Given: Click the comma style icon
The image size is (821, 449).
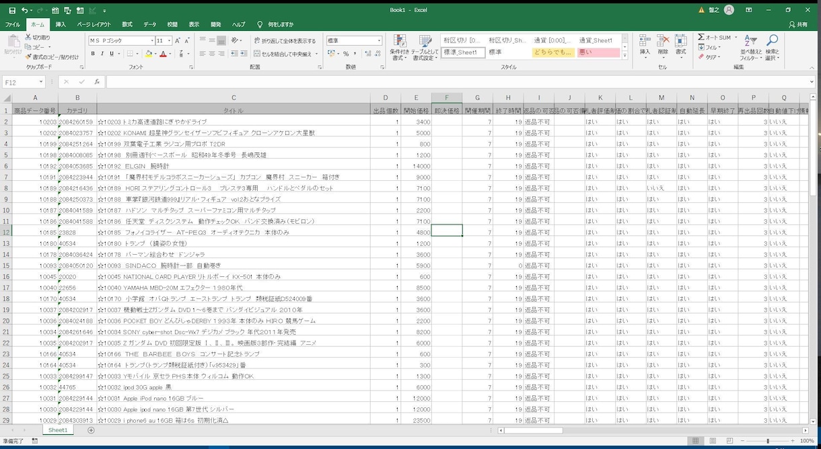Looking at the screenshot, I should pyautogui.click(x=355, y=54).
